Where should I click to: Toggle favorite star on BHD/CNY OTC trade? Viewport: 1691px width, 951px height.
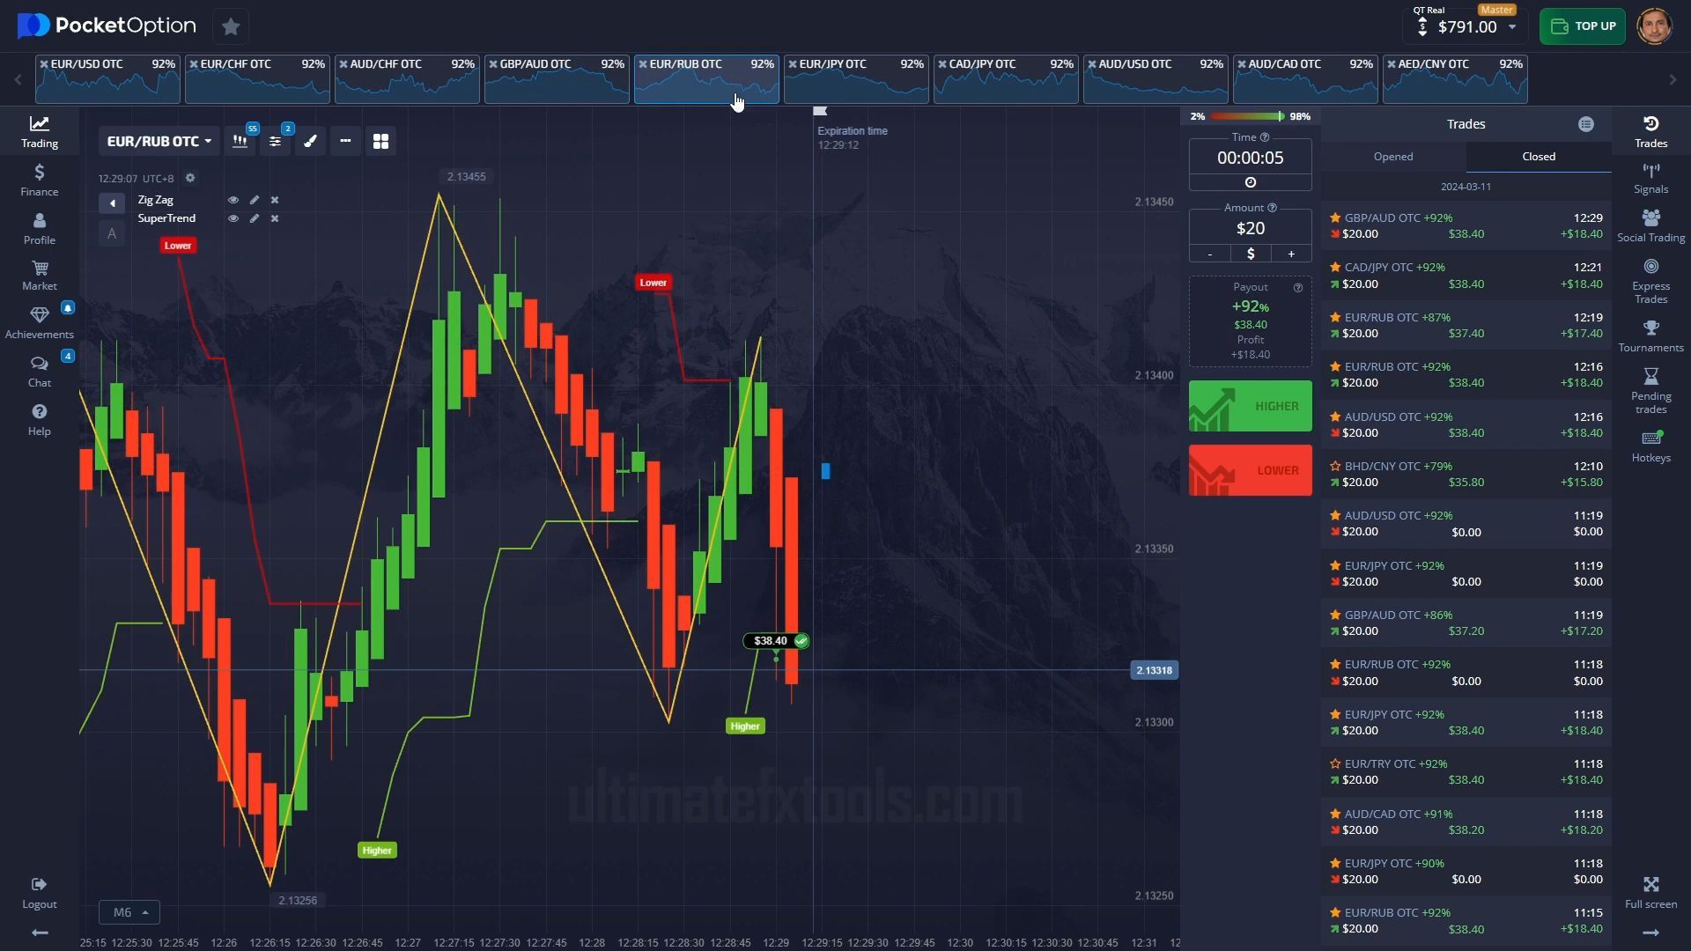(1335, 467)
